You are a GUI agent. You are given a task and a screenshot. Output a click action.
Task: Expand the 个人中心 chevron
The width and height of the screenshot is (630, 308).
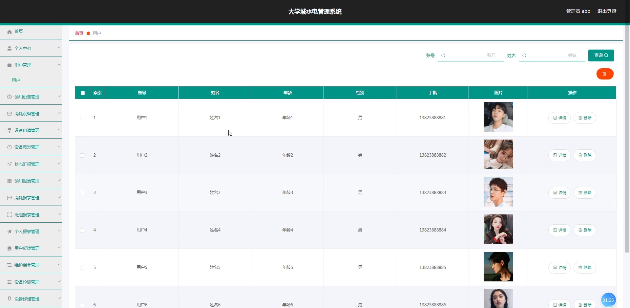click(x=59, y=48)
